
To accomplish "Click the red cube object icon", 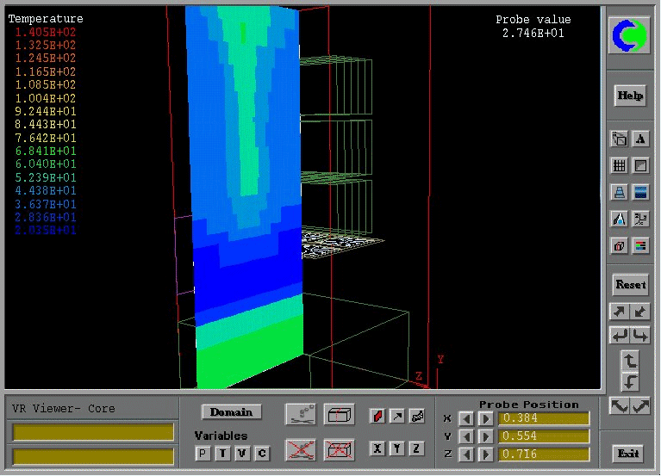I will point(619,246).
